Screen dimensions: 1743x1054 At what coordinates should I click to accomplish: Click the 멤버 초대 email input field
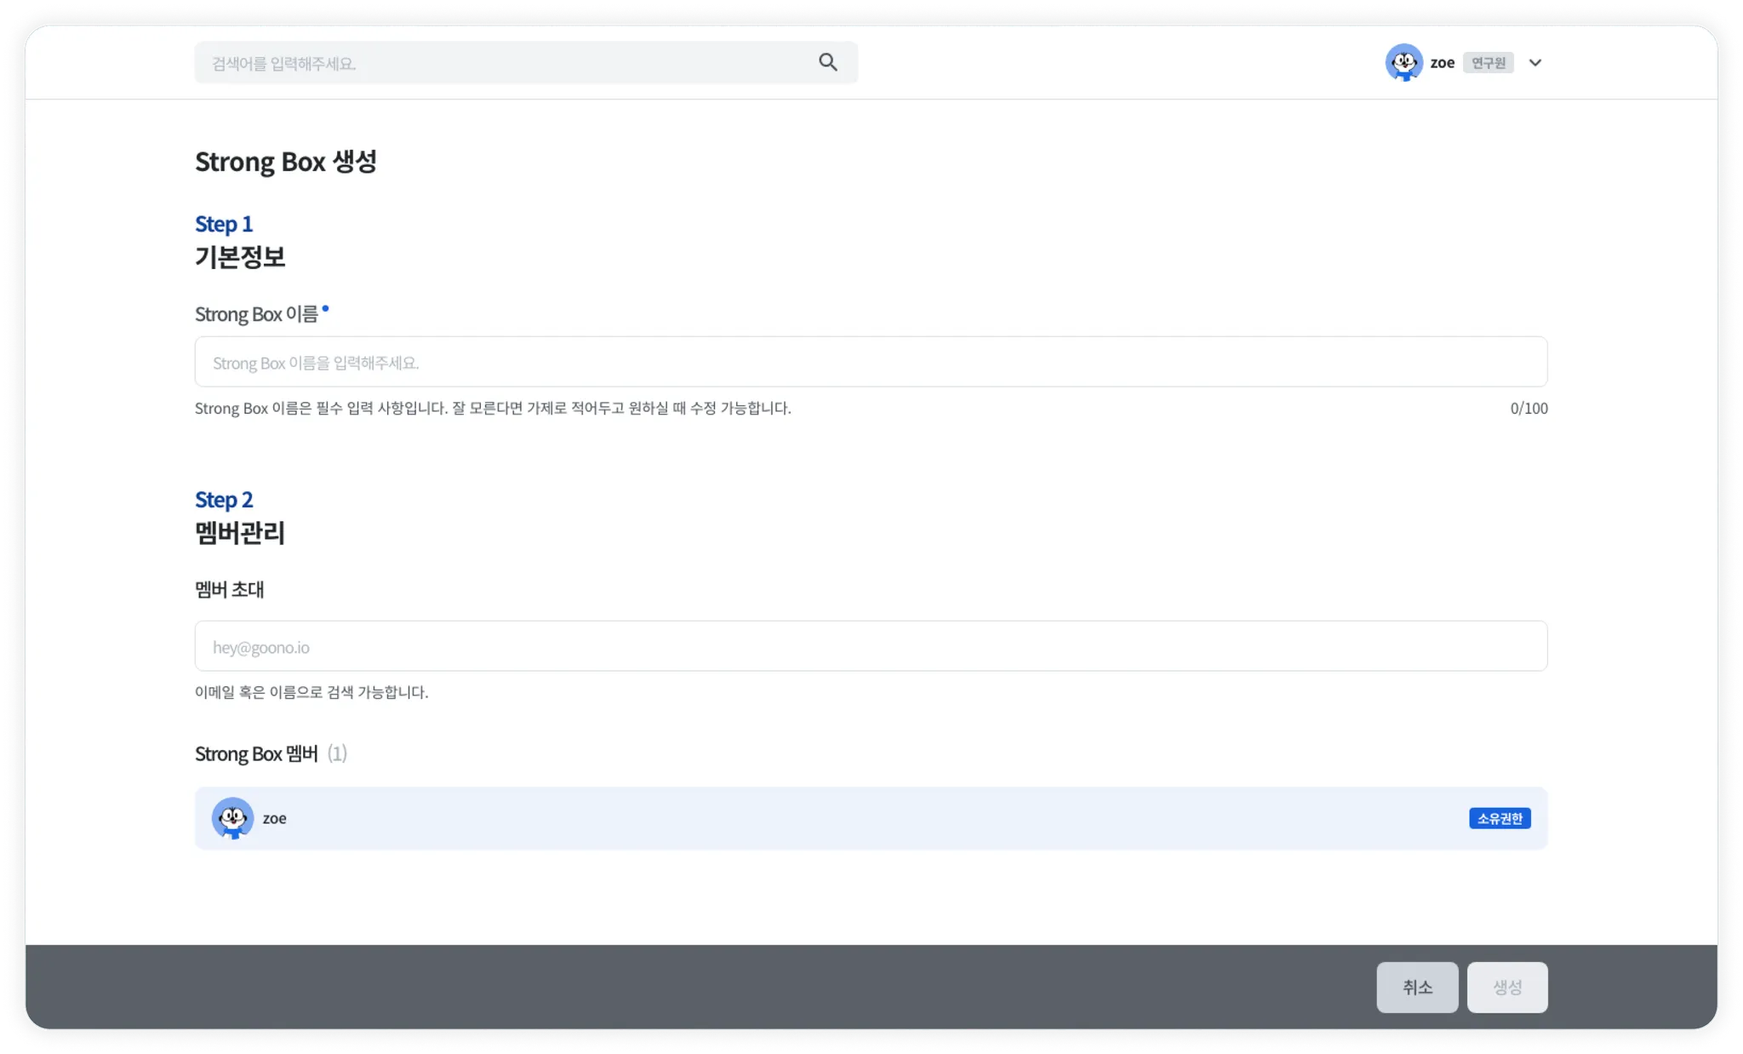tap(870, 646)
